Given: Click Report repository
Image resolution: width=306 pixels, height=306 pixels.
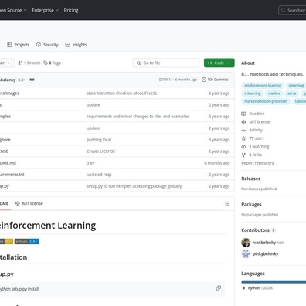Looking at the screenshot, I should (257, 163).
